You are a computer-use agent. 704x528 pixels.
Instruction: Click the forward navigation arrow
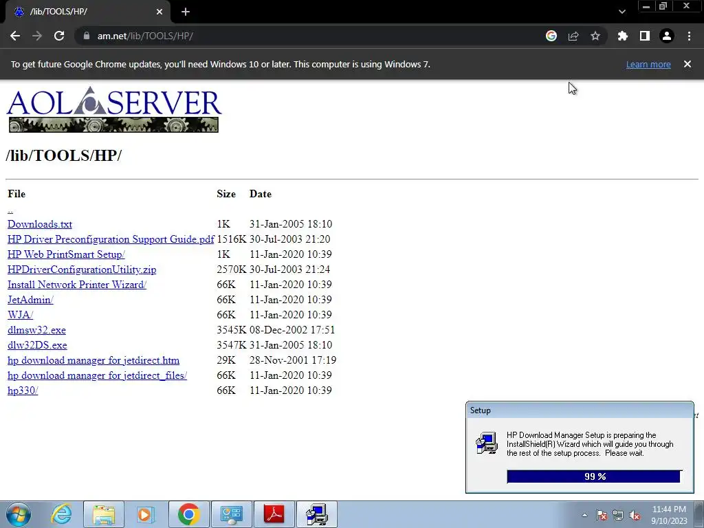tap(37, 36)
